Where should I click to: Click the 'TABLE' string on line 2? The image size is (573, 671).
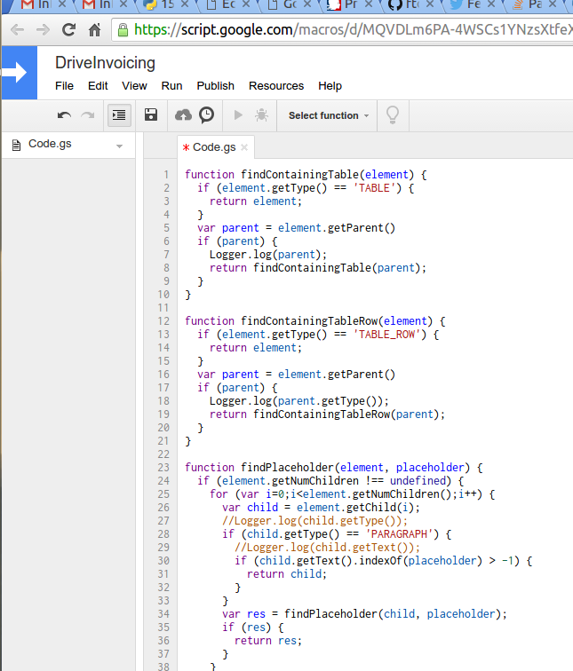(374, 188)
